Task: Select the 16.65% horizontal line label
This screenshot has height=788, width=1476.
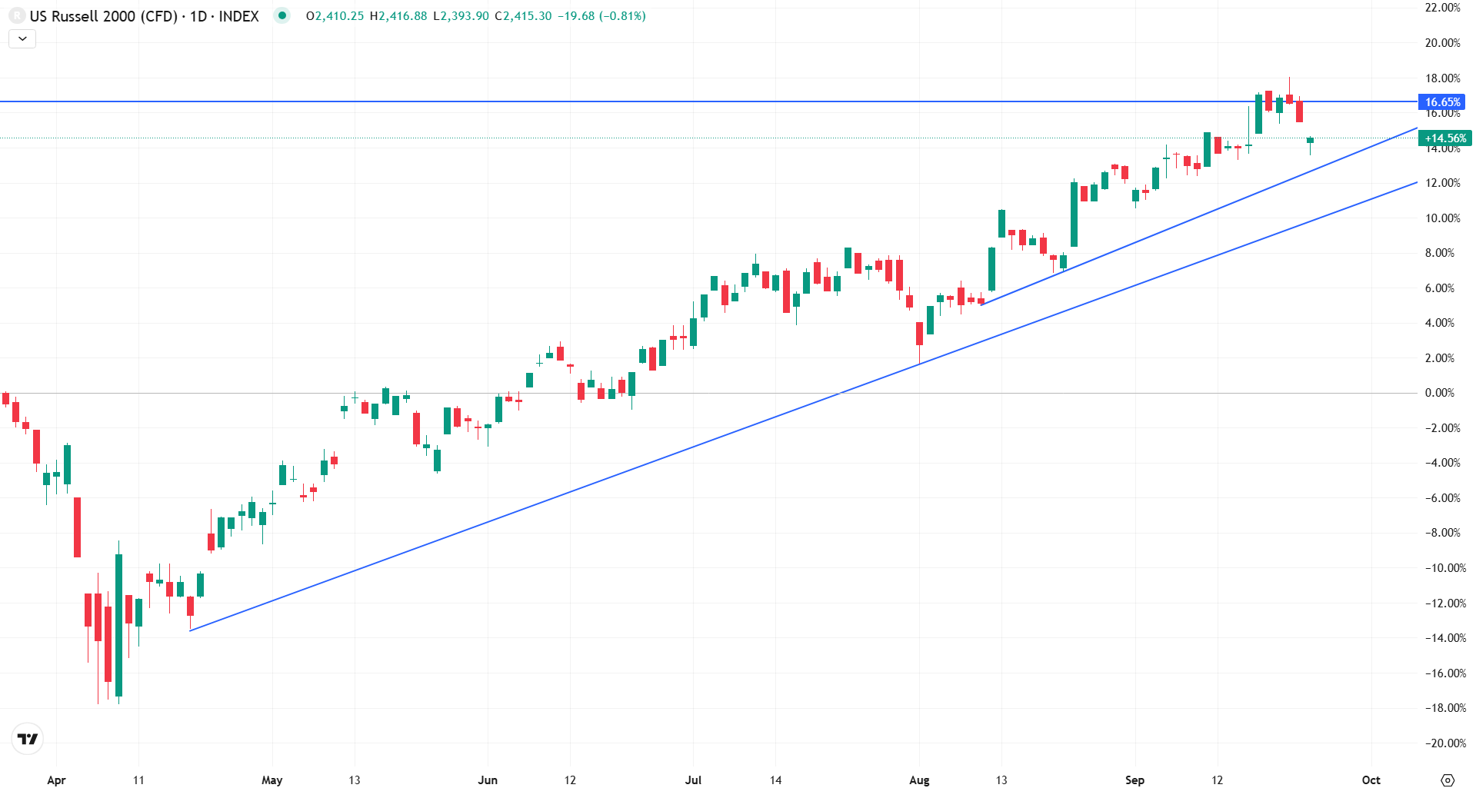Action: 1441,101
